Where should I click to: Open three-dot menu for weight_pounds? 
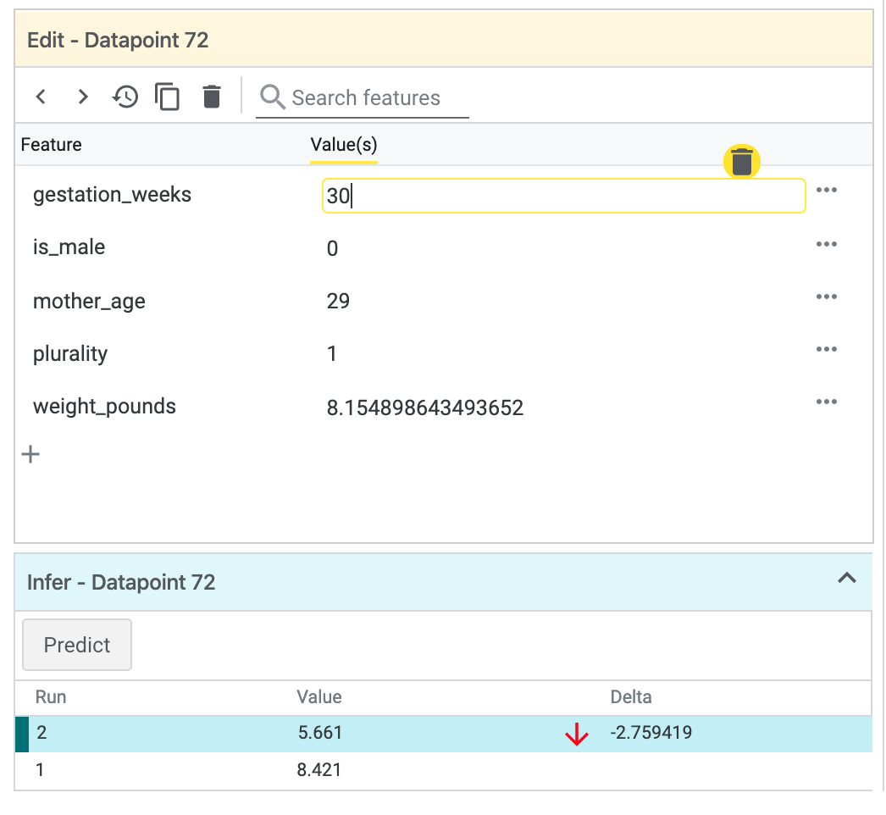(x=826, y=402)
